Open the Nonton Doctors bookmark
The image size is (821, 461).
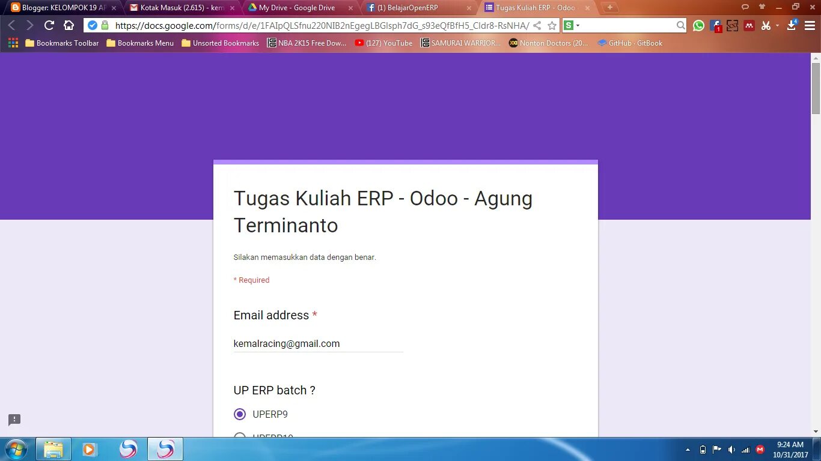click(548, 43)
